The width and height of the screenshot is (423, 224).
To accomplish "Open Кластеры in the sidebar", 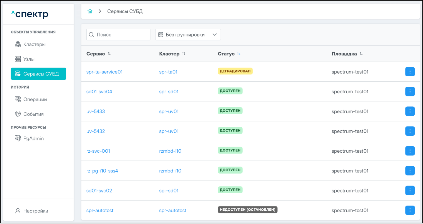I will (34, 45).
